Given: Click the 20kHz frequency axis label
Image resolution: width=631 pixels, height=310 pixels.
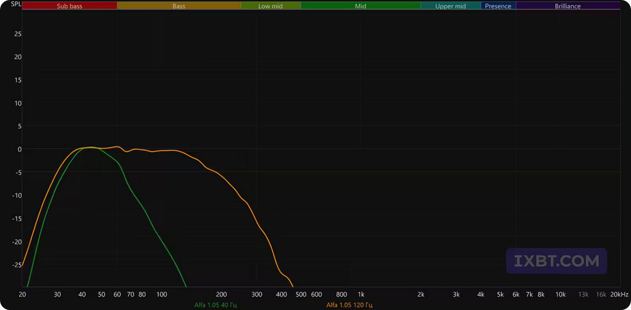Looking at the screenshot, I should point(619,295).
